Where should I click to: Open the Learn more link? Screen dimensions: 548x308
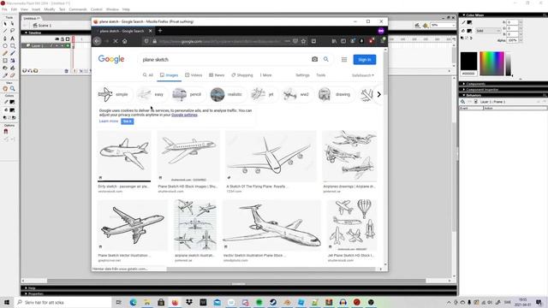[x=109, y=121]
